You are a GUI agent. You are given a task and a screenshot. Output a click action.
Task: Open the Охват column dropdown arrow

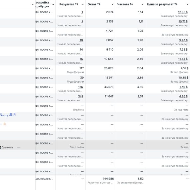(x=112, y=4)
